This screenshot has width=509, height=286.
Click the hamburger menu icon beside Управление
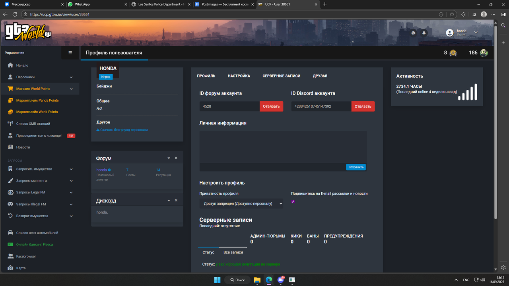[x=70, y=52]
